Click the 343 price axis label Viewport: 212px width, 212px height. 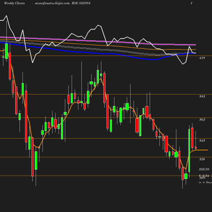click(202, 140)
